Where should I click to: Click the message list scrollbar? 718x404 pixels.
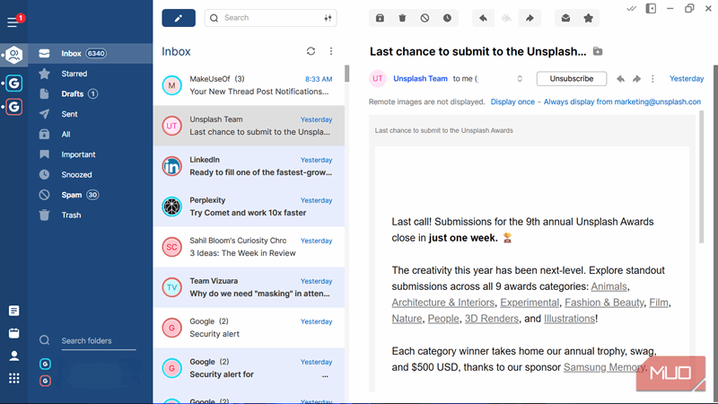coord(347,74)
